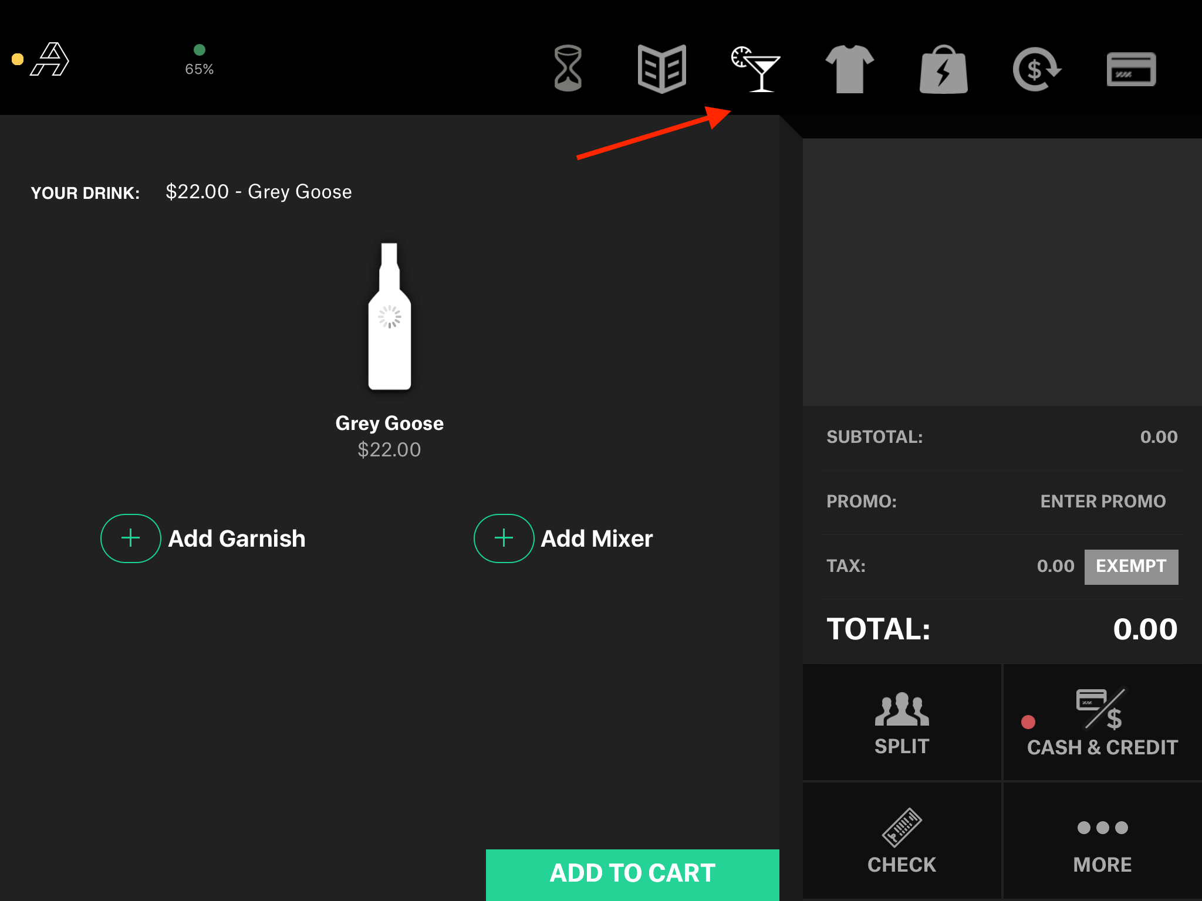Tap ENTER PROMO field

[1102, 502]
